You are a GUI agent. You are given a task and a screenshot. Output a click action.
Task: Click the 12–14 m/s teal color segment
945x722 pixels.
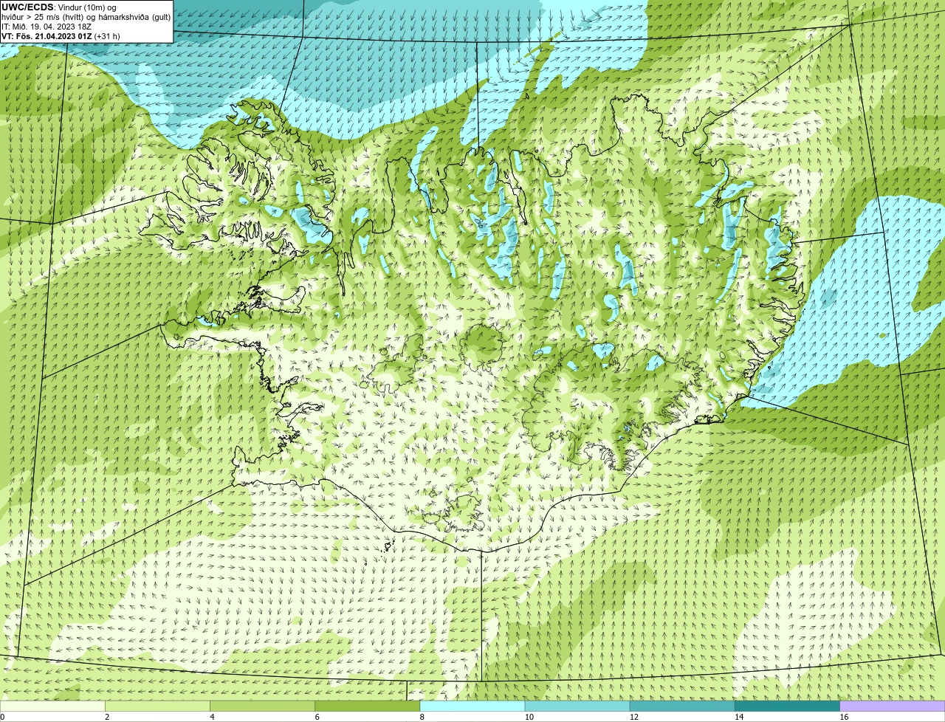click(x=682, y=706)
